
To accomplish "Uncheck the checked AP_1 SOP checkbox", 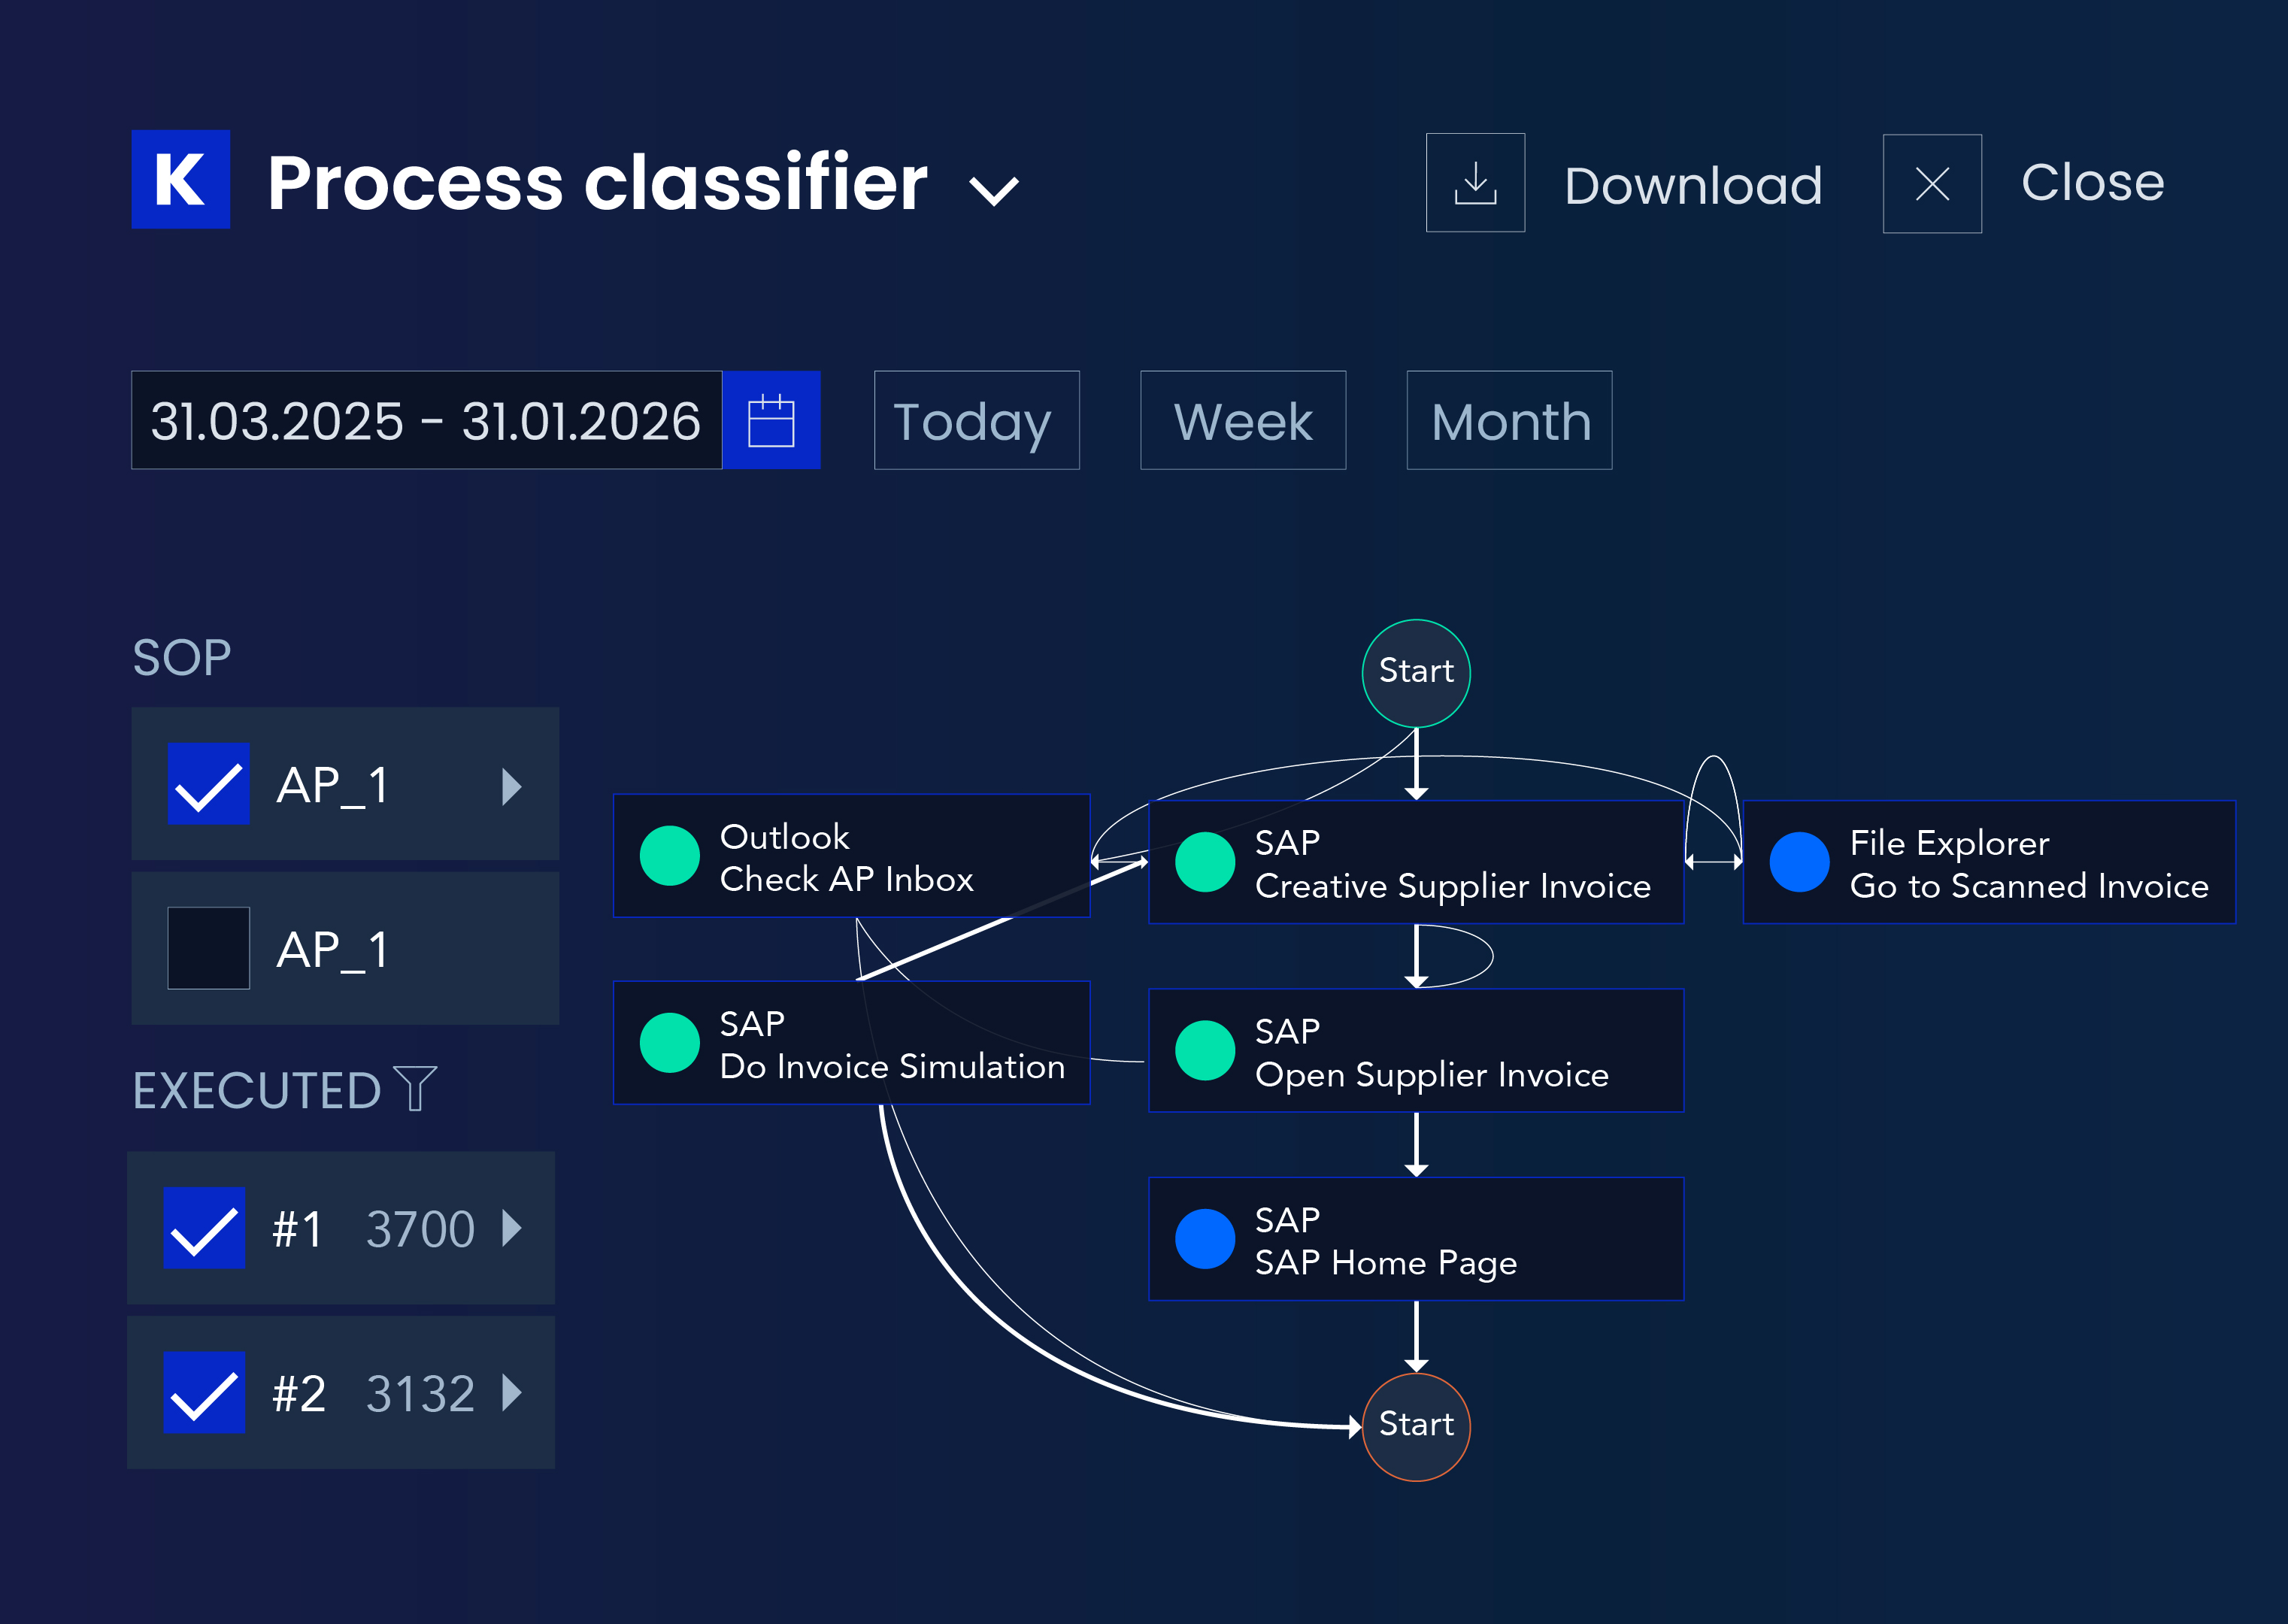I will [x=208, y=784].
